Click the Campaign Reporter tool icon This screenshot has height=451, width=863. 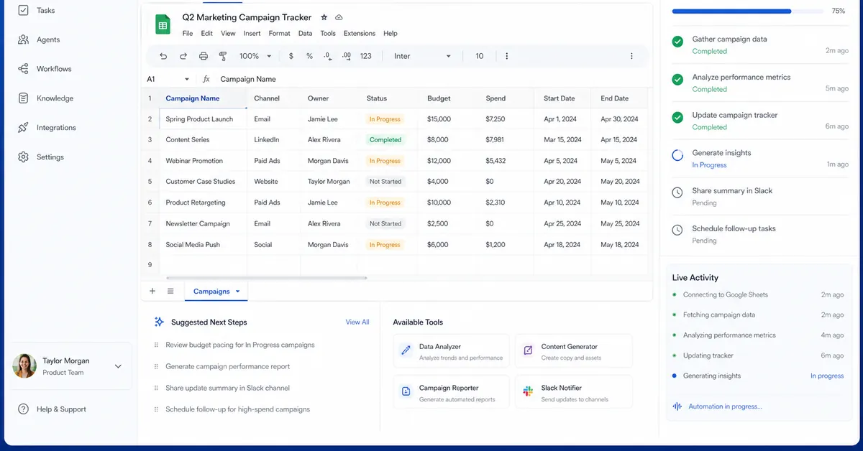(406, 392)
